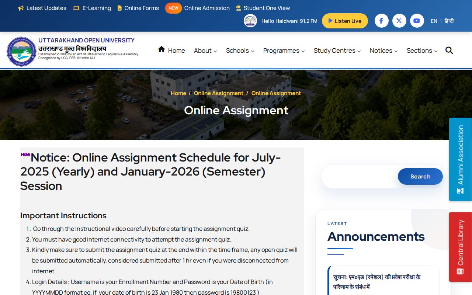Open the Student One View link
This screenshot has width=472, height=295.
pyautogui.click(x=267, y=8)
